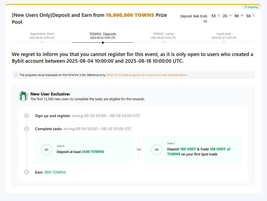Click the "Deposit Task Ends In:" label

click(x=194, y=19)
